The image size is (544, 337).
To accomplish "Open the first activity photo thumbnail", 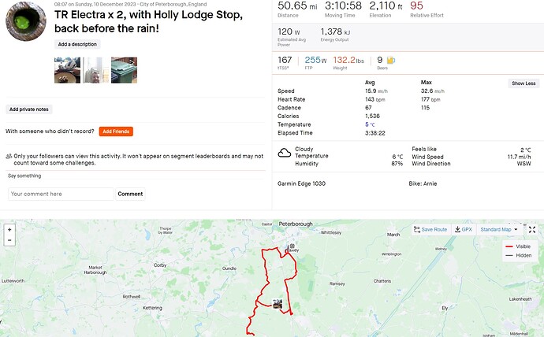I will click(x=67, y=70).
